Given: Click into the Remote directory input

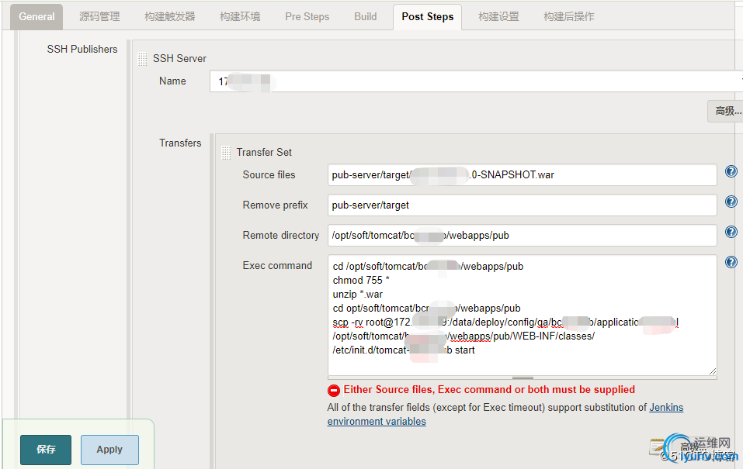Looking at the screenshot, I should tap(522, 235).
